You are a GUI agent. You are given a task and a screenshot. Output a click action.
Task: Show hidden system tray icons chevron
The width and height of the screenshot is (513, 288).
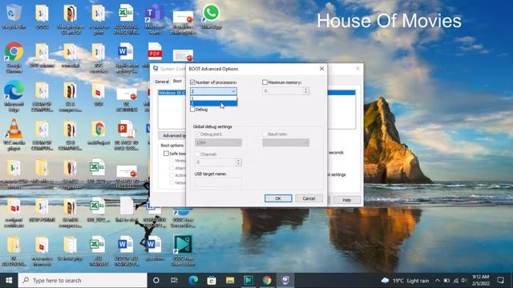(438, 281)
